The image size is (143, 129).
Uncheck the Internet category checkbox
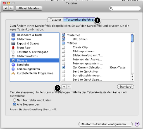coord(63,35)
